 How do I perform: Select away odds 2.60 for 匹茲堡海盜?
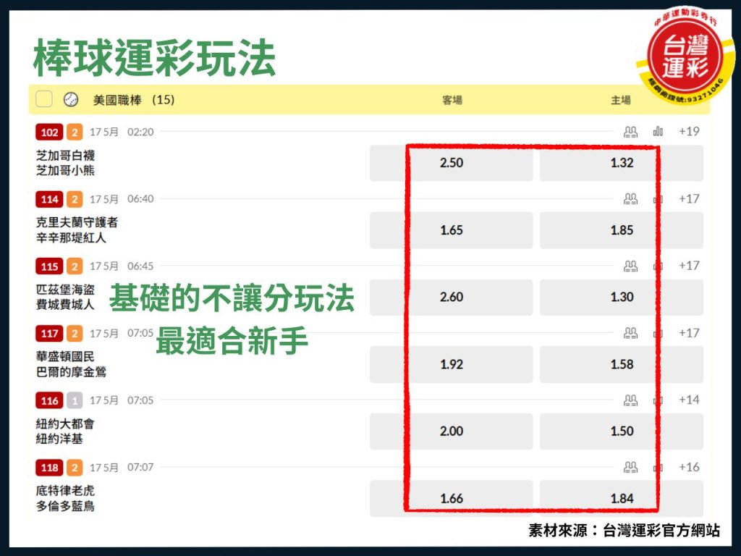coord(452,298)
